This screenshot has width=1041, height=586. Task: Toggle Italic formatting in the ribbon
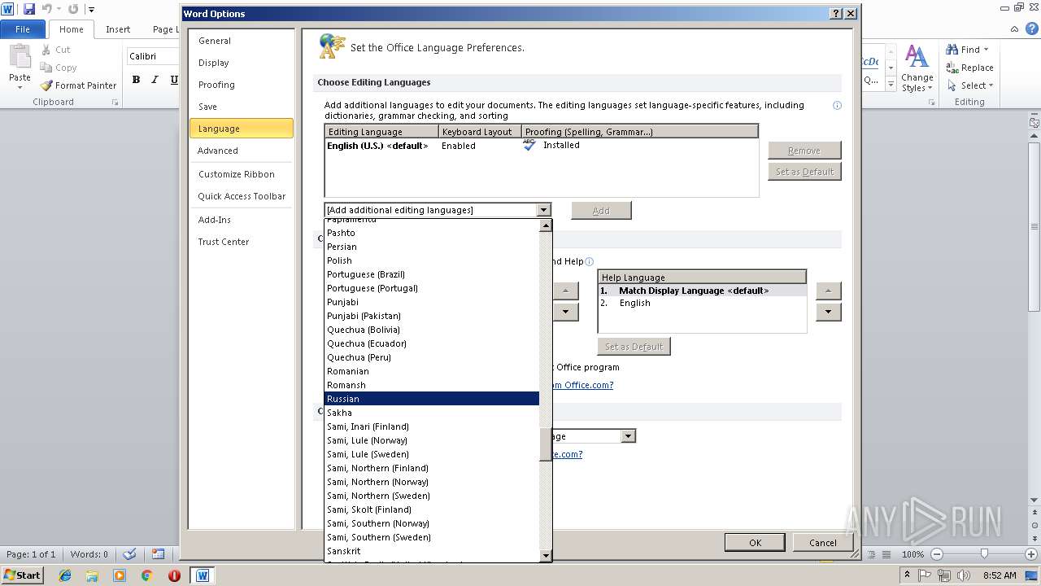155,80
